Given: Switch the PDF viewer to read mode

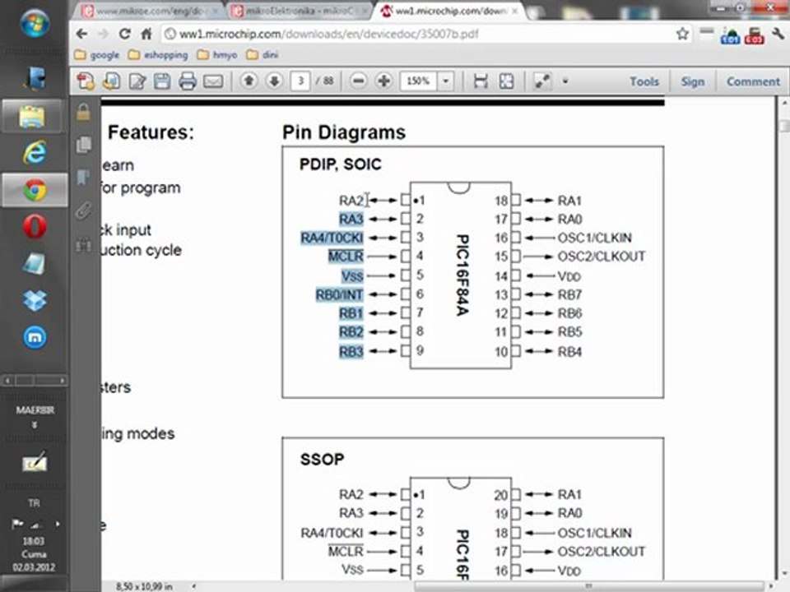Looking at the screenshot, I should click(x=542, y=81).
